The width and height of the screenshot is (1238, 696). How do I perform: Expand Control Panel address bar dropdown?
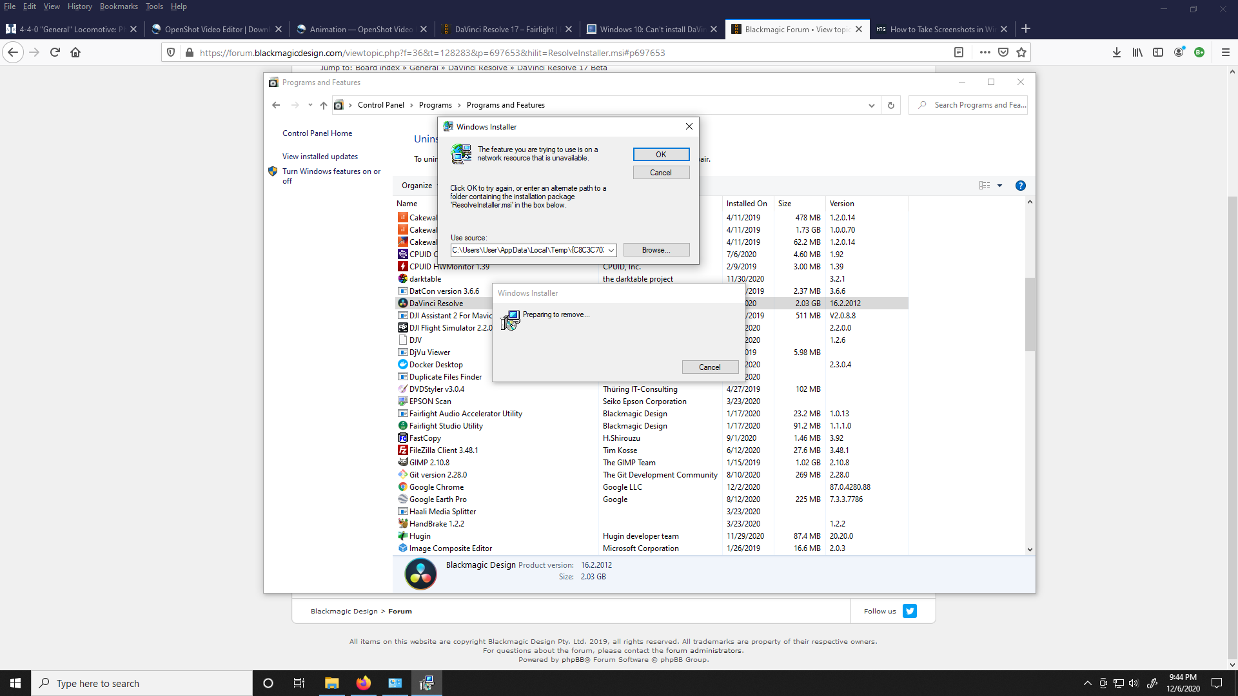tap(872, 105)
